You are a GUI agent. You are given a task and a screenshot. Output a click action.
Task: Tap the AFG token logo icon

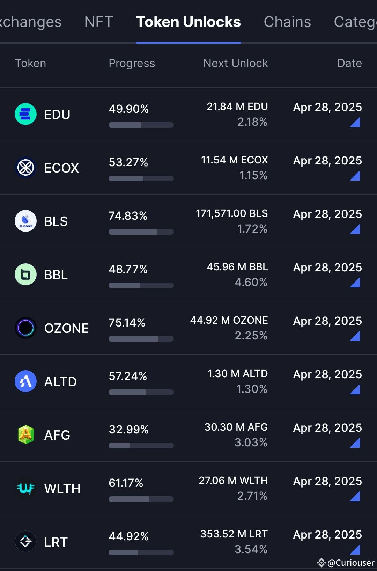[25, 435]
